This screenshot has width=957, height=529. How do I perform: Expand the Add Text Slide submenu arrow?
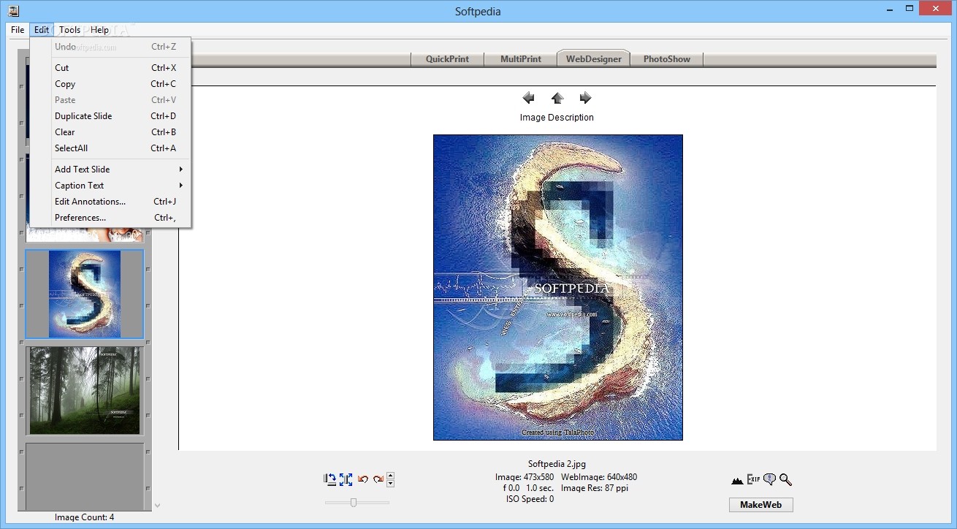click(x=181, y=170)
